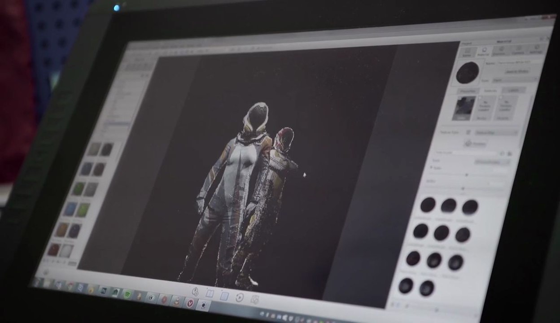Click the large material preview ball
This screenshot has width=560, height=323.
pyautogui.click(x=467, y=73)
